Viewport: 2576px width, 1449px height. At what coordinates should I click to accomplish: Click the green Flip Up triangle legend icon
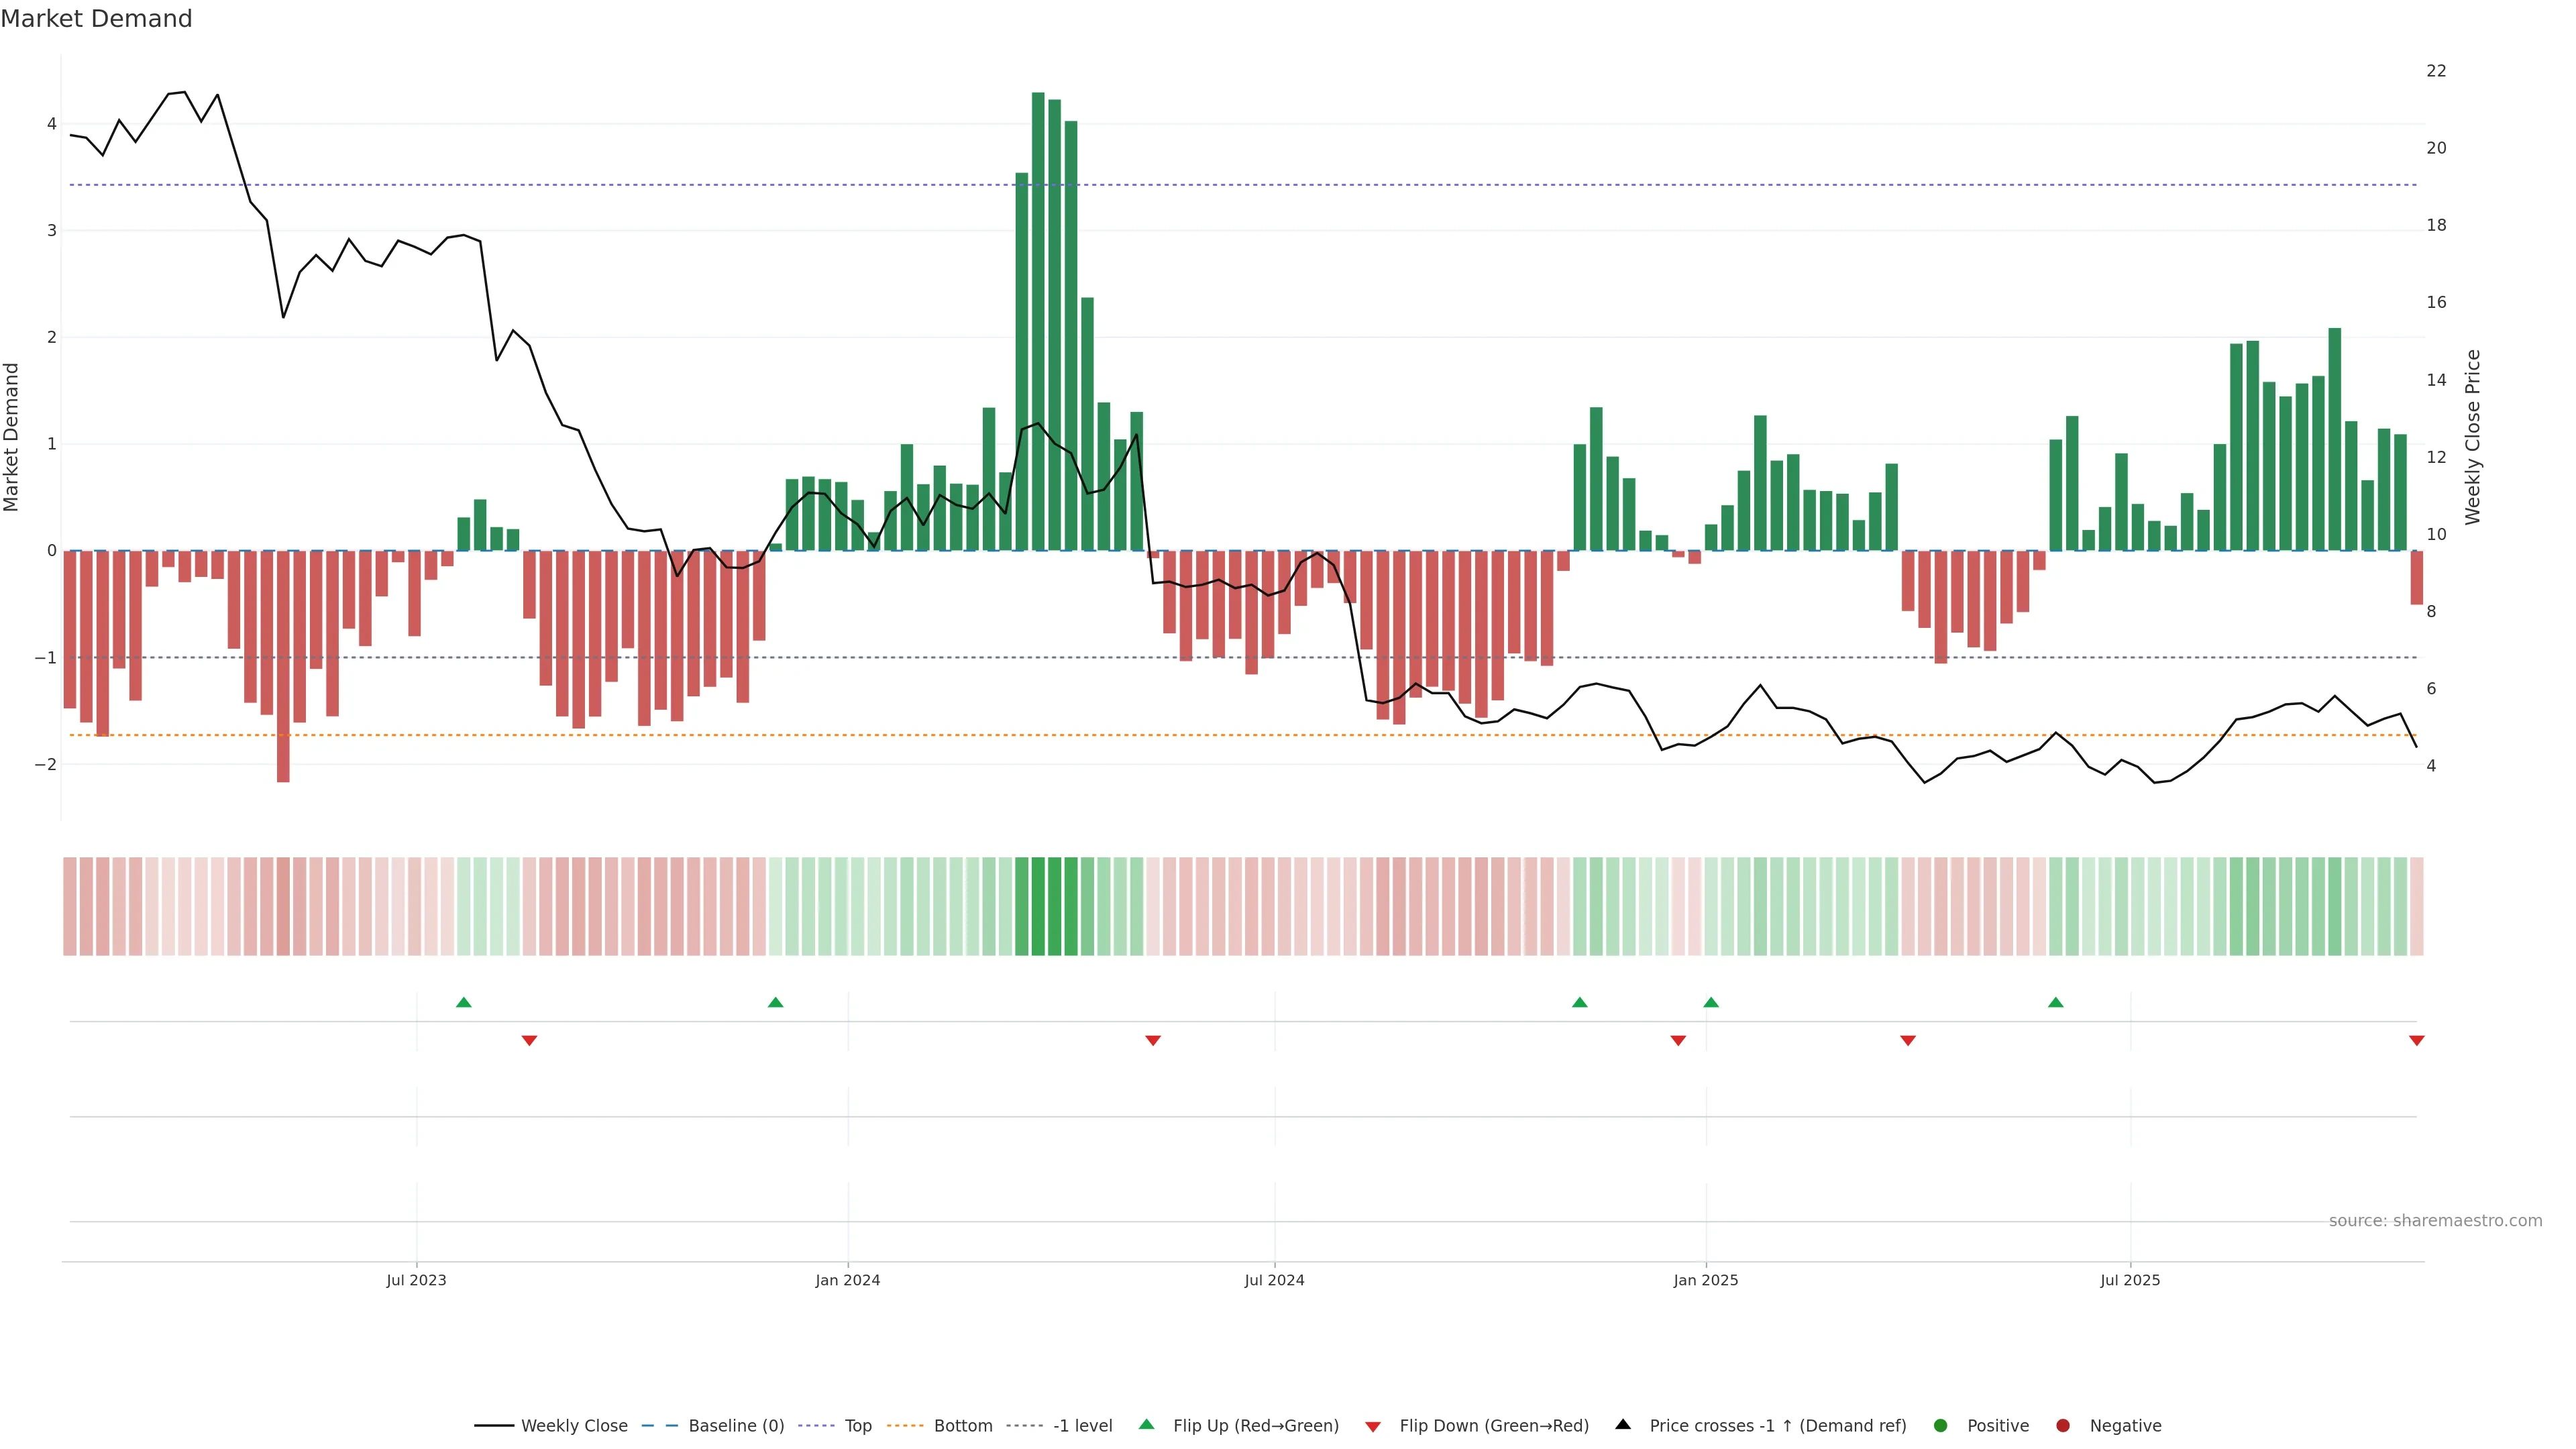pyautogui.click(x=1146, y=1424)
